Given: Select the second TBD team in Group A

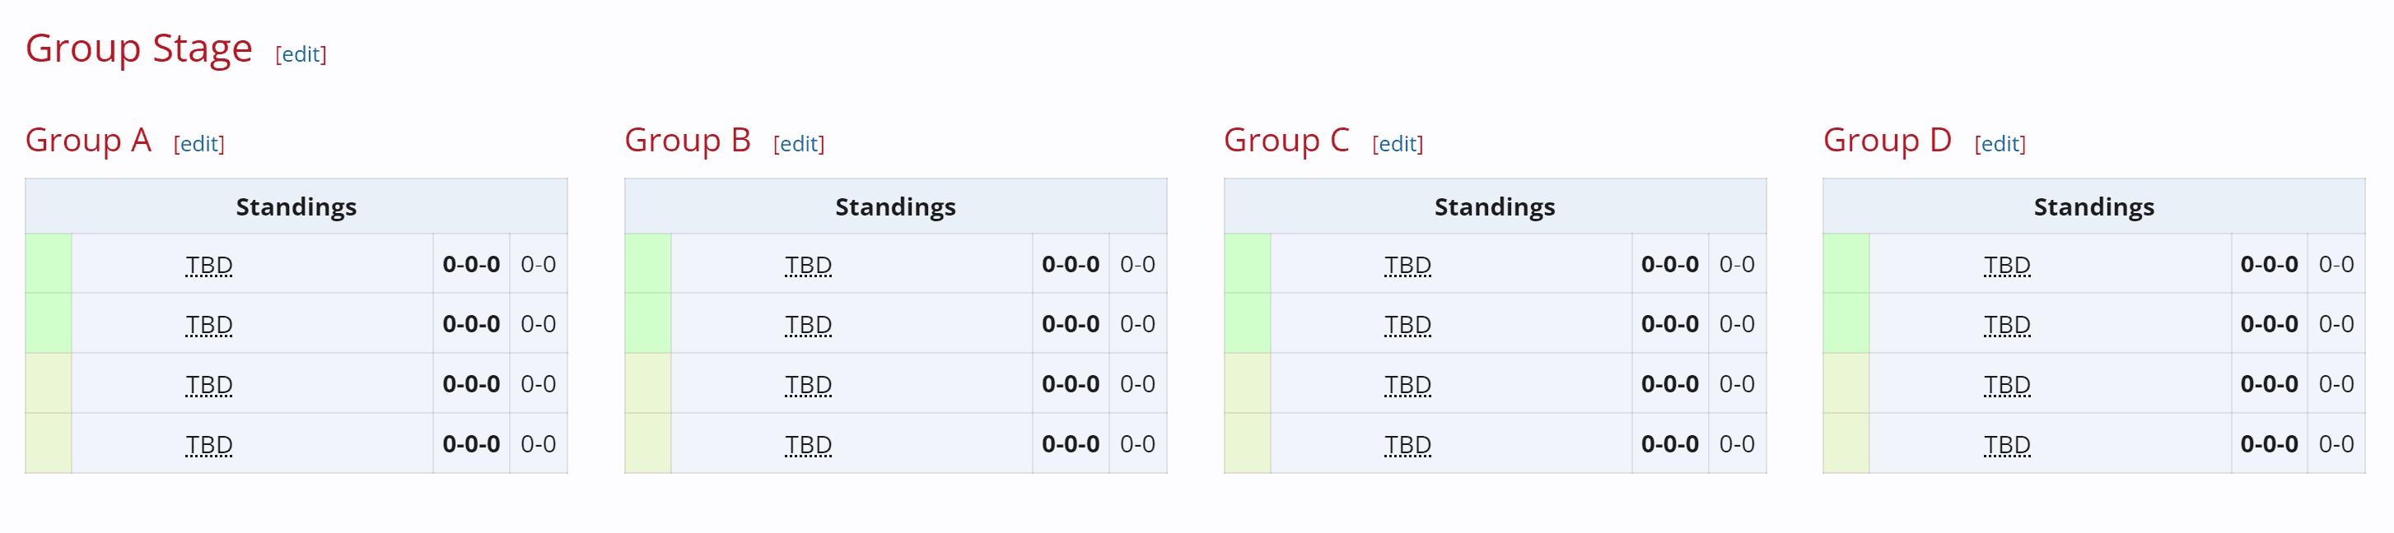Looking at the screenshot, I should click(210, 324).
